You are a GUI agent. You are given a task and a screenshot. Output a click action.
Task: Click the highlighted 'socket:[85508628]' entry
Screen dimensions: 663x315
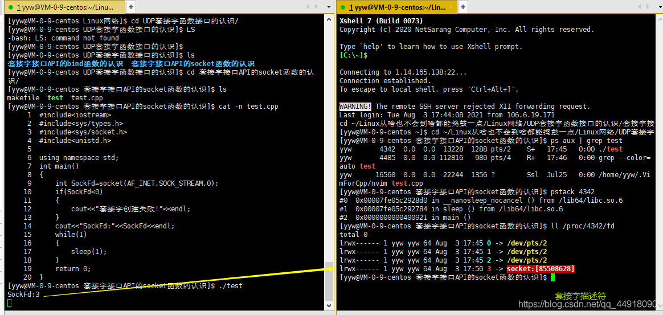(x=541, y=269)
